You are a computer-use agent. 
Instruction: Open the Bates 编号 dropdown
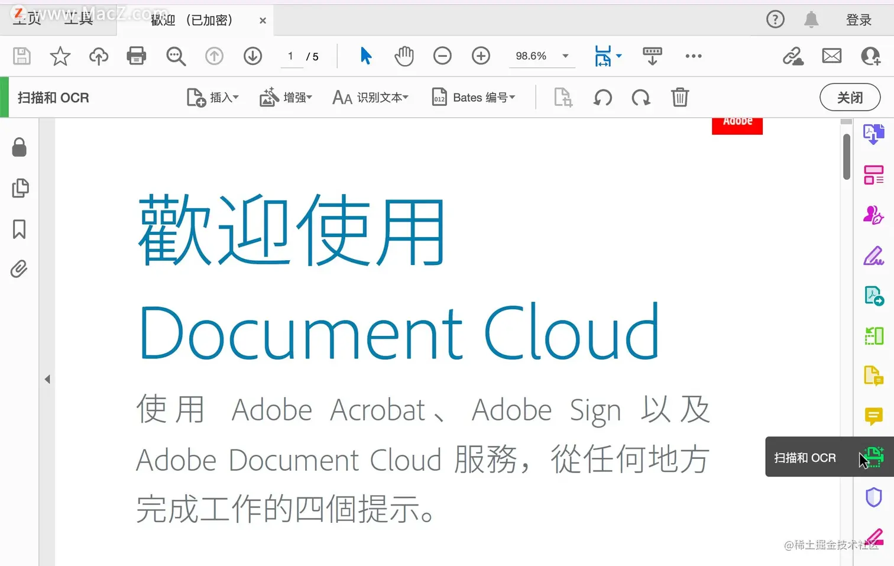(x=474, y=98)
